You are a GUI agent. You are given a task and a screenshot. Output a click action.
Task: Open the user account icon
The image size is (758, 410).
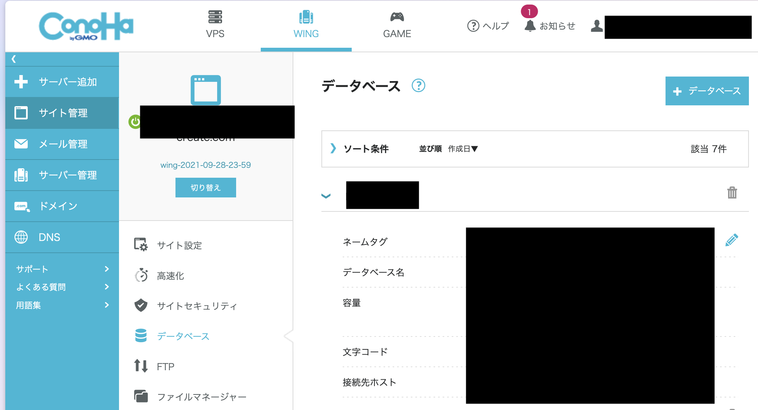tap(597, 26)
